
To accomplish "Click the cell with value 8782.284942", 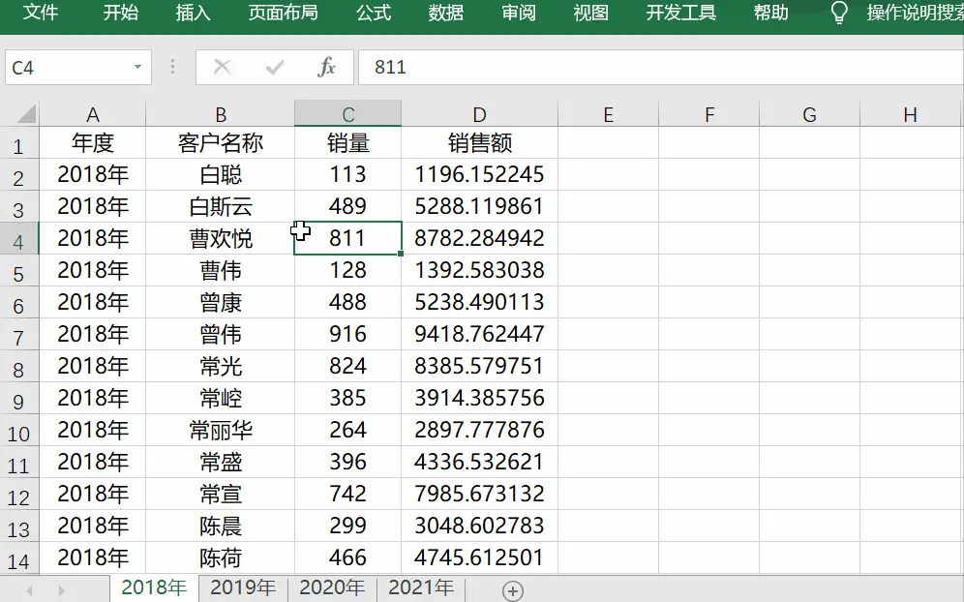I will coord(479,239).
